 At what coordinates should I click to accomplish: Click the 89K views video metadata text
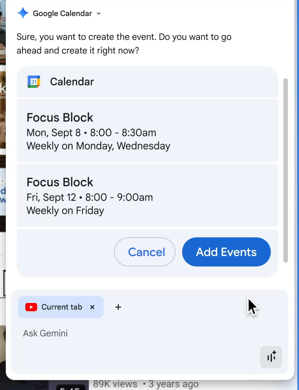[115, 383]
